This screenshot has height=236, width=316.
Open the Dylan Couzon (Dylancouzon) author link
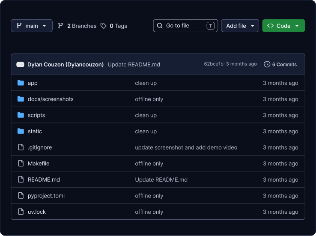(x=66, y=65)
